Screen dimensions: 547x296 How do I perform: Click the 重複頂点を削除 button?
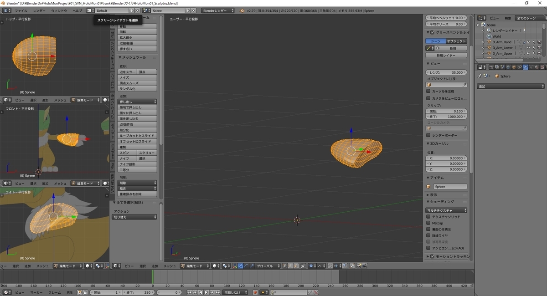[x=137, y=194]
